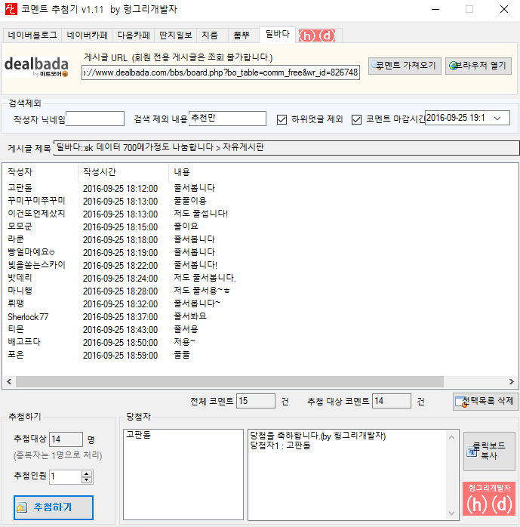Sort comments by 작성시간 column header
This screenshot has height=527, width=520.
click(99, 172)
